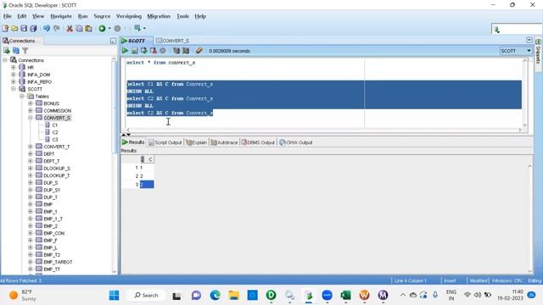Image resolution: width=543 pixels, height=305 pixels.
Task: Click the results pane vertical scrollbar
Action: tap(529, 219)
